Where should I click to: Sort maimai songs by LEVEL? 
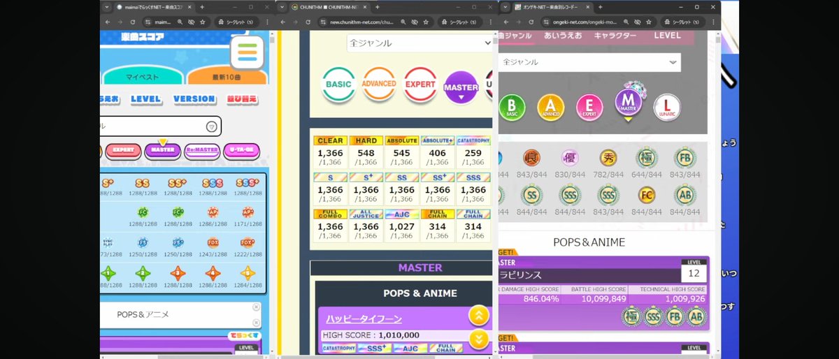tap(145, 99)
